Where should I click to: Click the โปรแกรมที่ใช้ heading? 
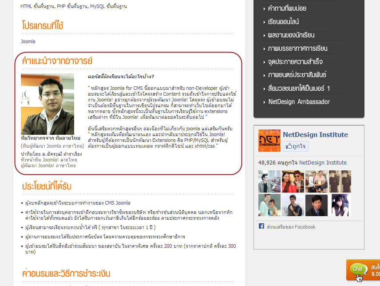[x=43, y=25]
